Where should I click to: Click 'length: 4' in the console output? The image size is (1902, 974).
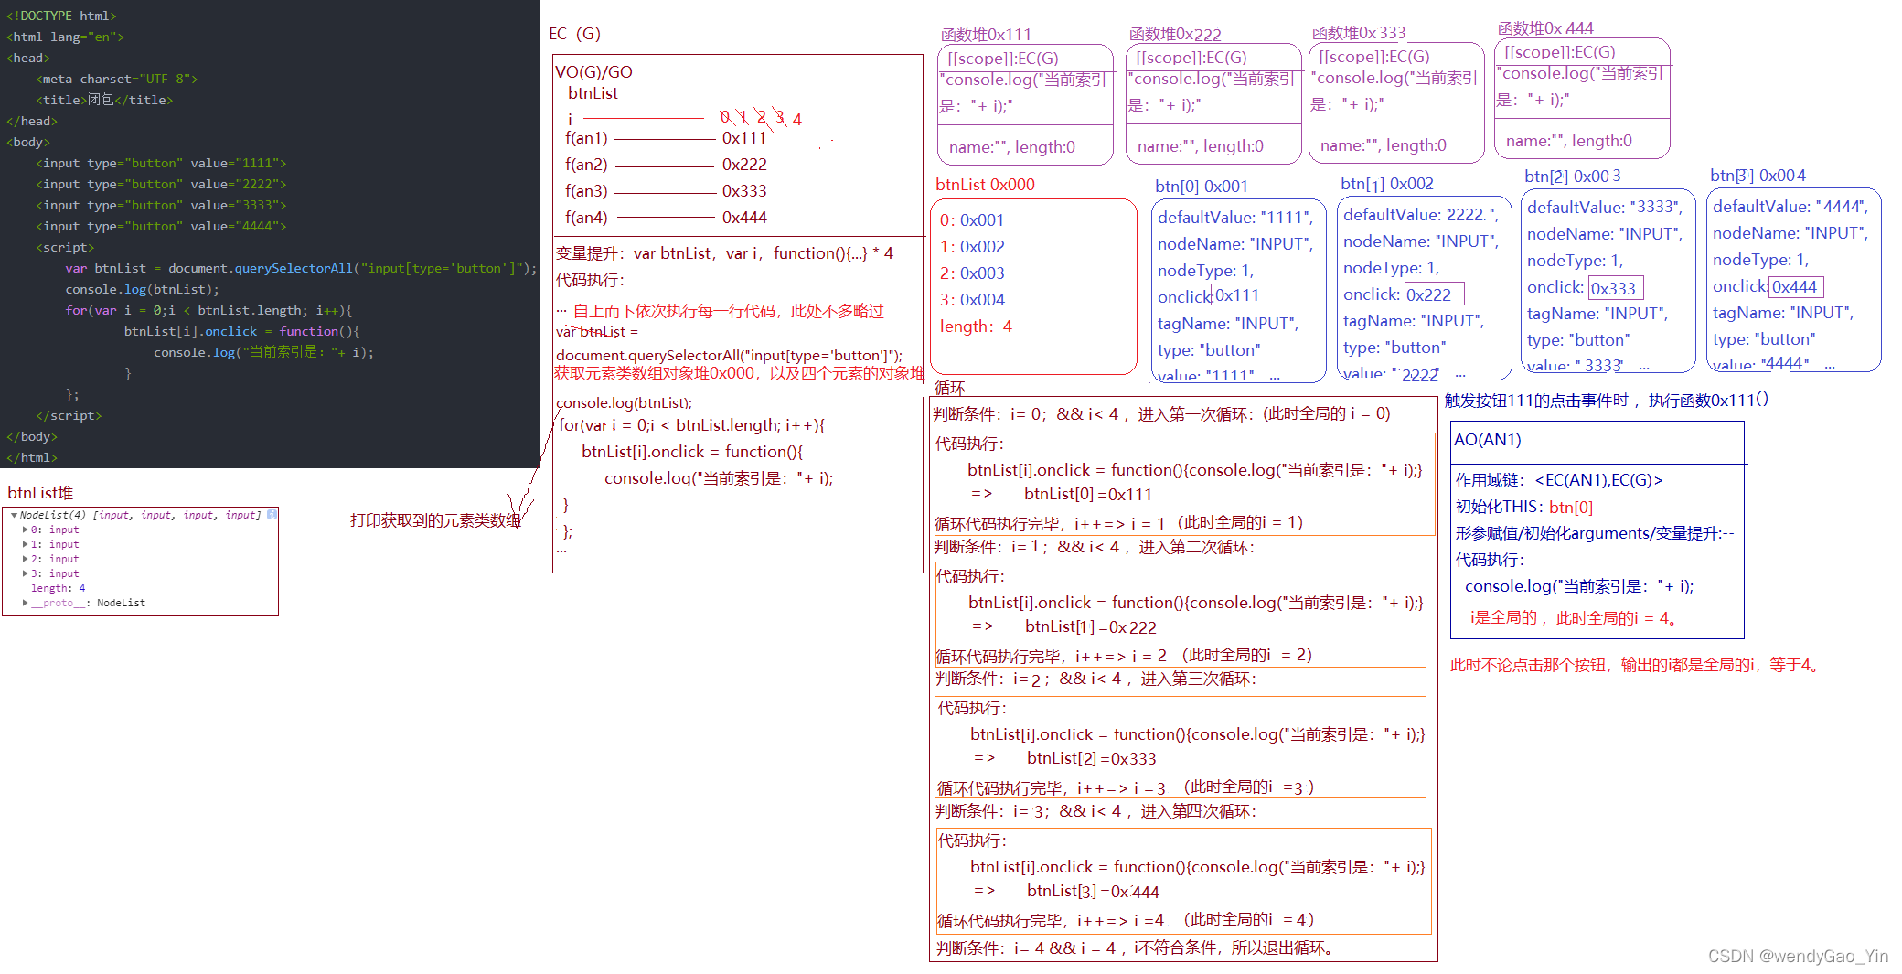(58, 588)
